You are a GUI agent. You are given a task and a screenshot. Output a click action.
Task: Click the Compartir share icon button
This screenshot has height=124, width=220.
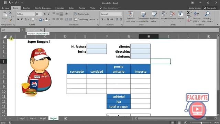click(210, 8)
